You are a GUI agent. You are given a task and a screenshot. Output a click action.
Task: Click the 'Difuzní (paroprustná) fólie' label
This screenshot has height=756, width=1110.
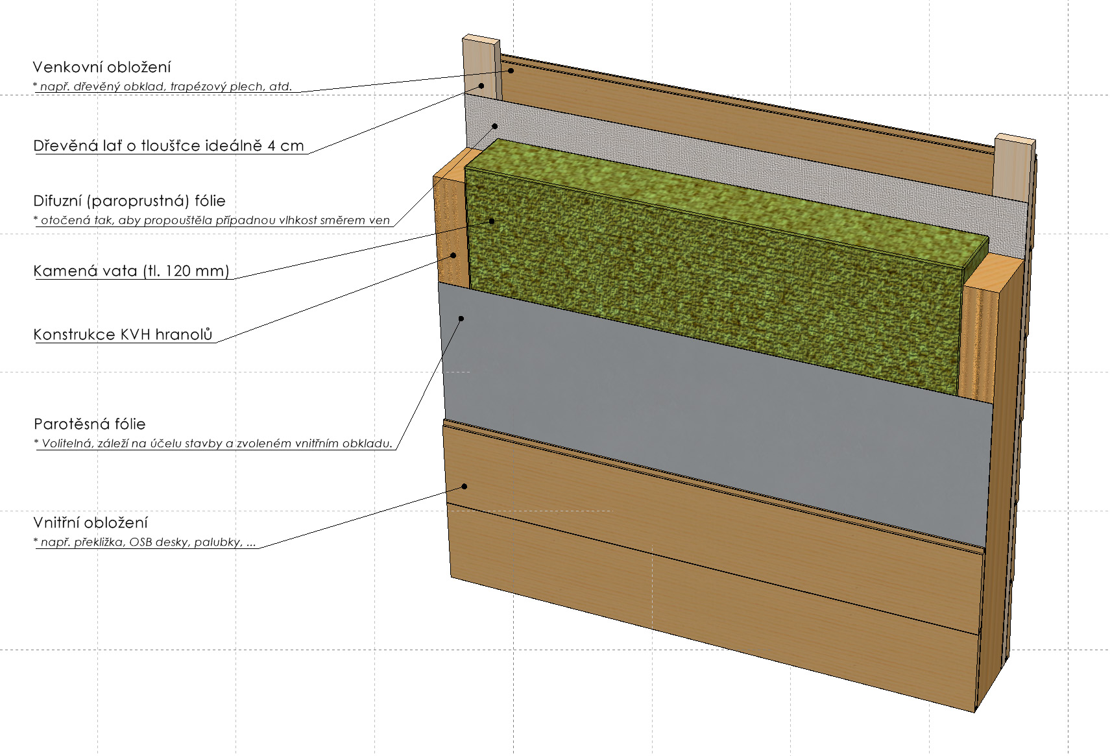tap(129, 201)
